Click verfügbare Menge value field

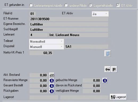[92, 91]
